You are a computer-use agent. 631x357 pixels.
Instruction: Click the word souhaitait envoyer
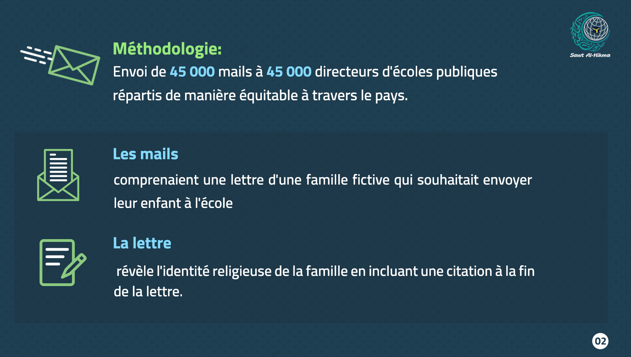tap(474, 180)
